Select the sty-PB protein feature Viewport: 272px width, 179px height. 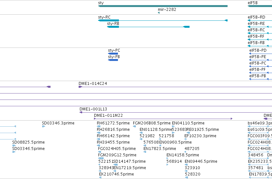[x=113, y=60]
